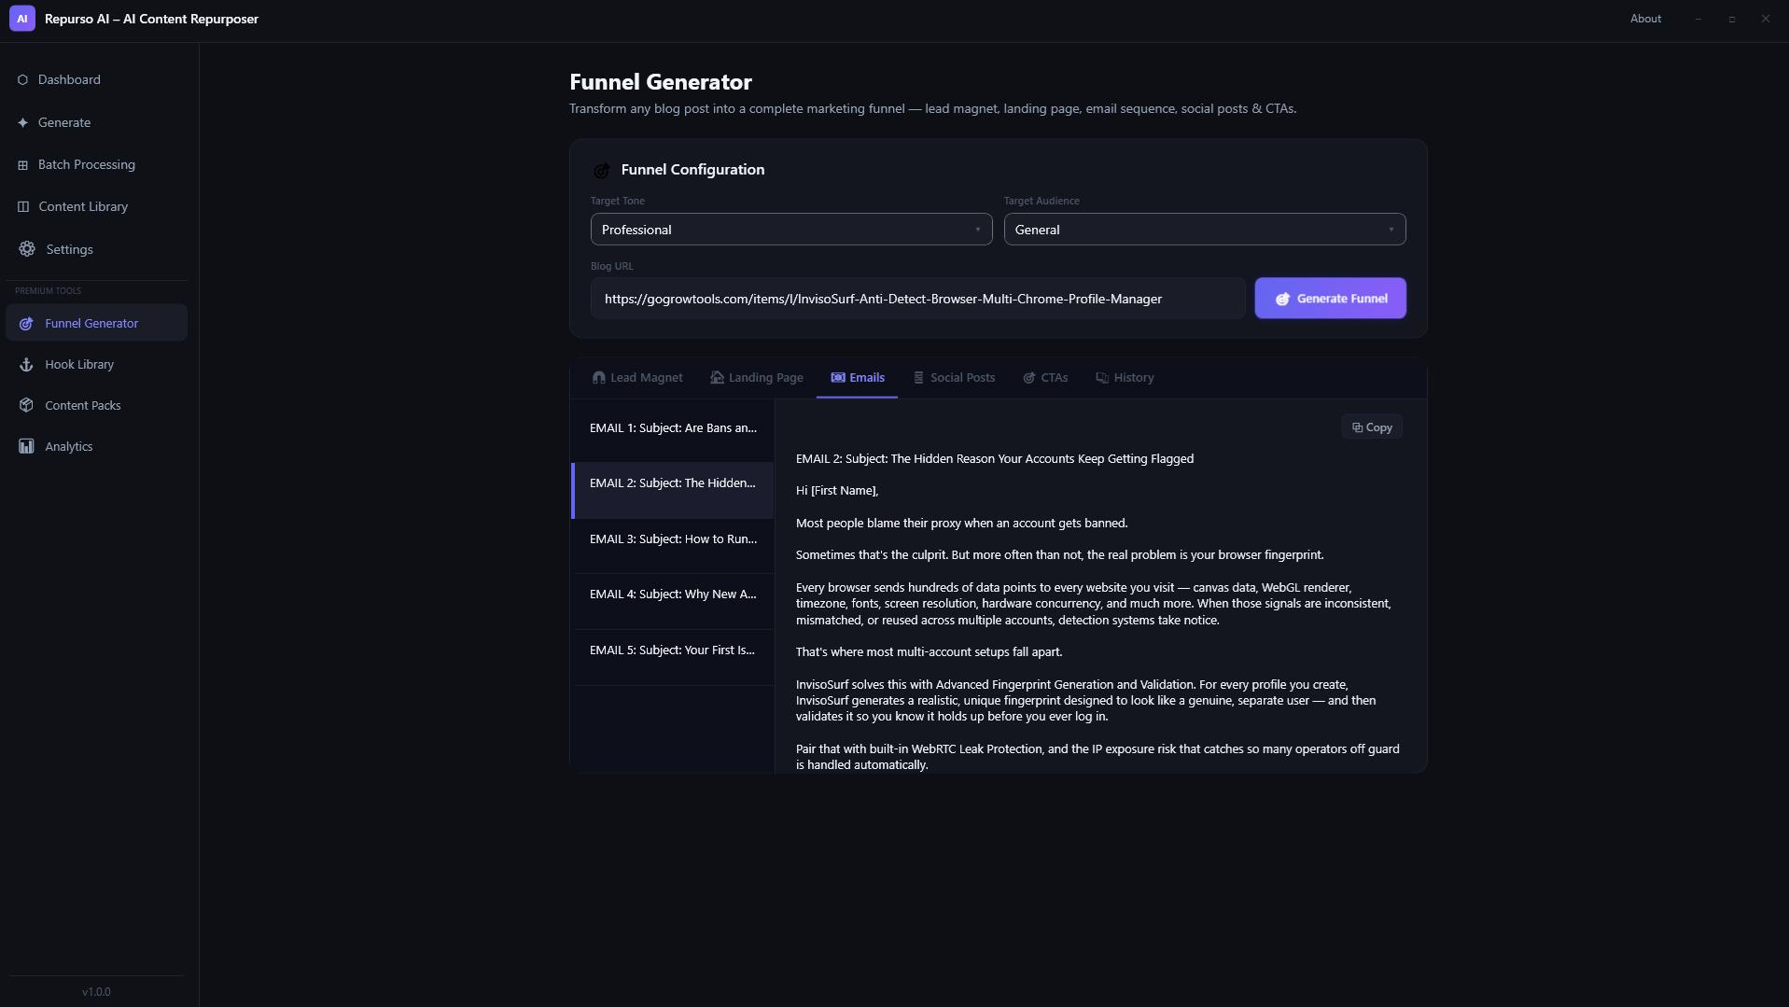This screenshot has width=1789, height=1007.
Task: Open the Target Tone dropdown
Action: (791, 230)
